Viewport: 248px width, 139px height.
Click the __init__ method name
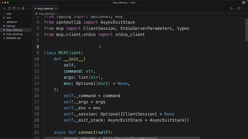73,59
